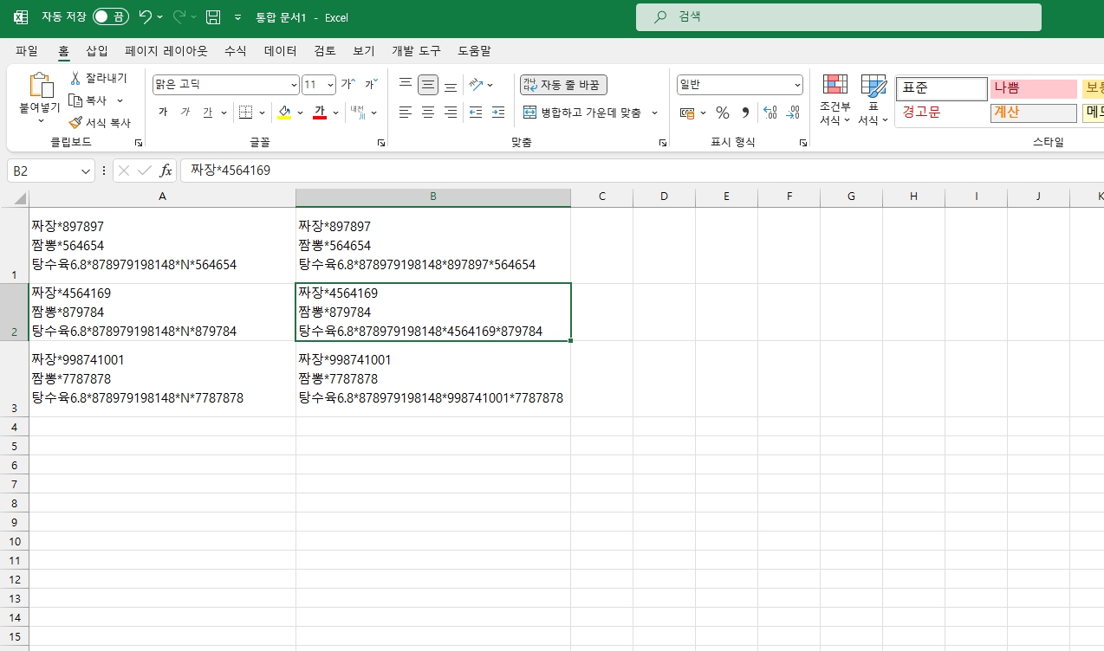Viewport: 1104px width, 651px height.
Task: Open Conditional Formatting (조건부 서식)
Action: pyautogui.click(x=835, y=100)
